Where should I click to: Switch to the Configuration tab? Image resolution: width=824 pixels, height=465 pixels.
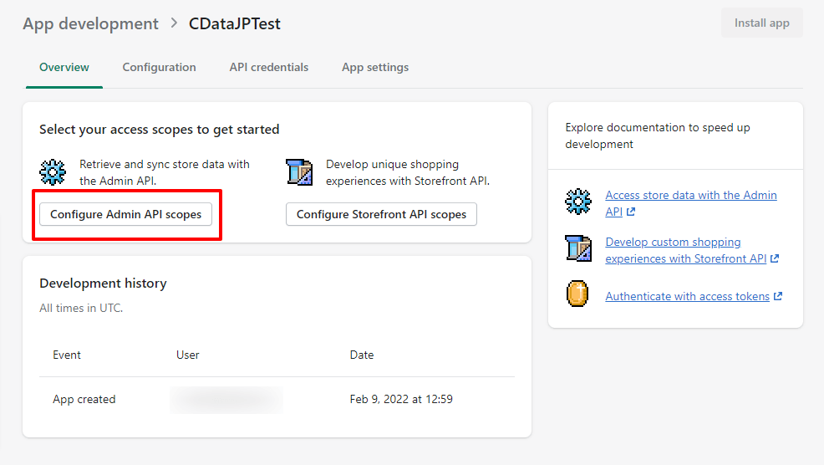tap(159, 67)
